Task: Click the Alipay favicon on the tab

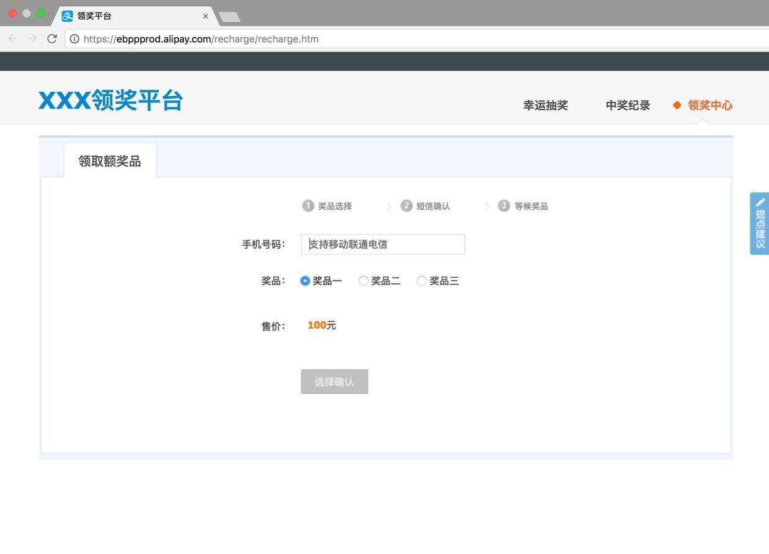Action: [x=68, y=16]
